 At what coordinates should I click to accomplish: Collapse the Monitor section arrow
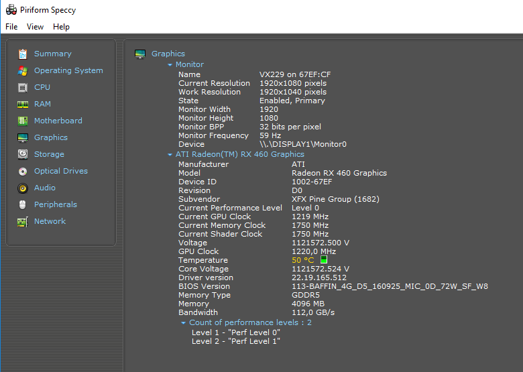(x=170, y=65)
